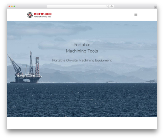
Task: Click the Normaco circular logo emblem
Action: click(x=30, y=15)
